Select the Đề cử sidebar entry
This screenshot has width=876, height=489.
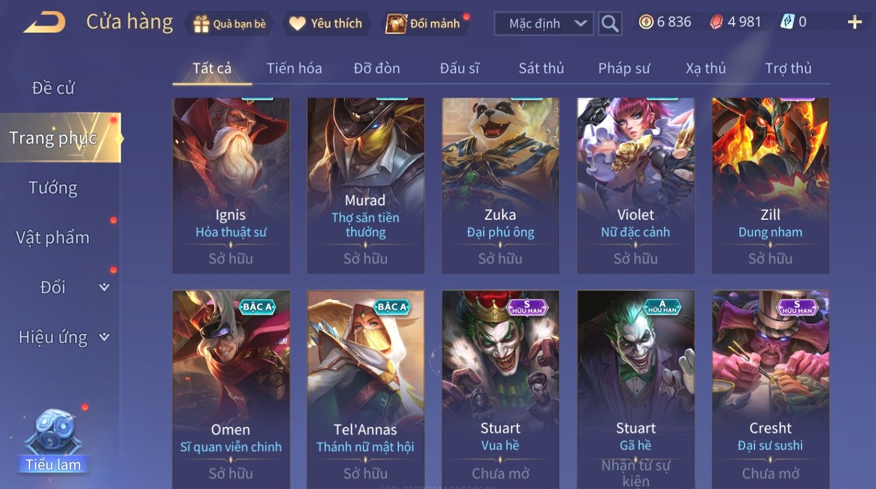53,88
